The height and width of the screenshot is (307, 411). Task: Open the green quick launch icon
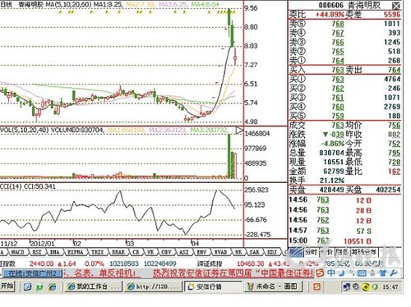[40, 286]
